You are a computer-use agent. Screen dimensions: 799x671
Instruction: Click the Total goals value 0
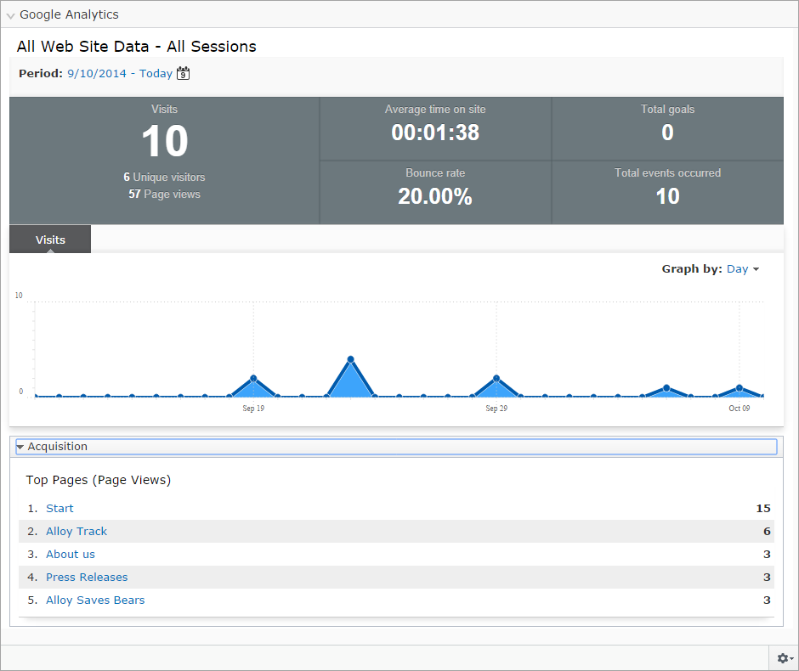point(667,133)
